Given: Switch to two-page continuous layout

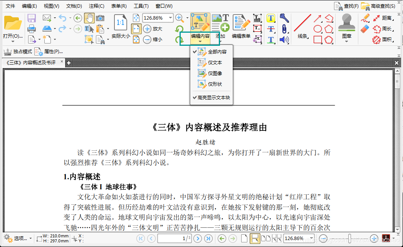Looking at the screenshot, I should 277,239.
